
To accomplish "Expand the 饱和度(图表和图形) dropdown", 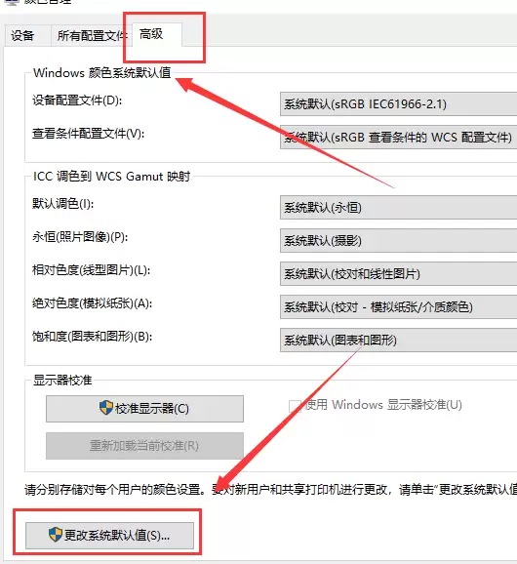I will point(398,340).
